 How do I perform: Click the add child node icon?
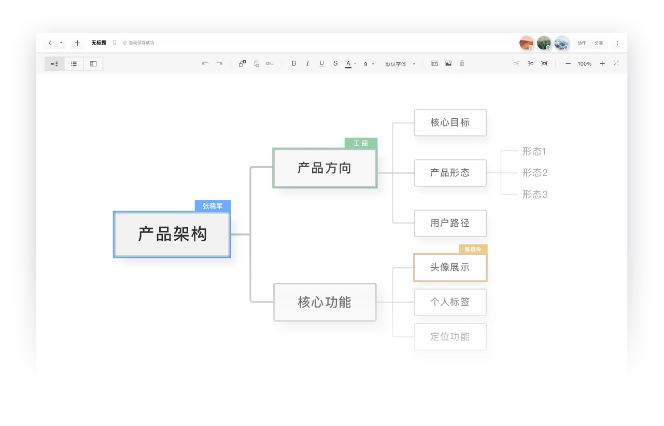(x=242, y=64)
